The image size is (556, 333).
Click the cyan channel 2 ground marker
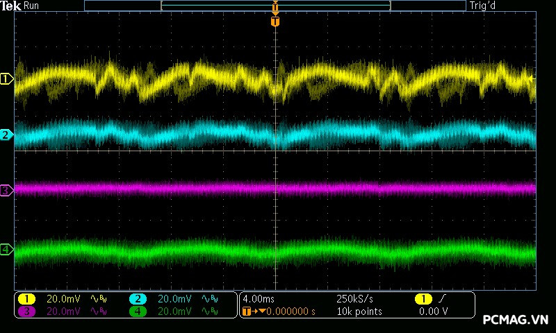7,135
